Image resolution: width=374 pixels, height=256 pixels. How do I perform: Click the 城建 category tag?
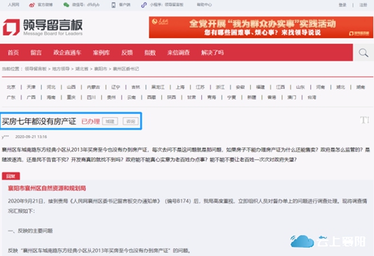pos(110,122)
